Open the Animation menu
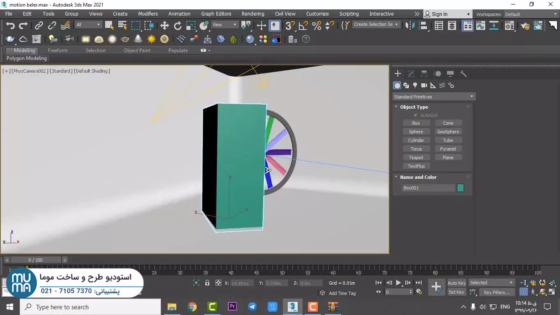The width and height of the screenshot is (560, 315). [179, 14]
